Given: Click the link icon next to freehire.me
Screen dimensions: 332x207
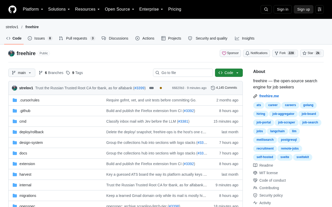Looking at the screenshot, I should [255, 96].
